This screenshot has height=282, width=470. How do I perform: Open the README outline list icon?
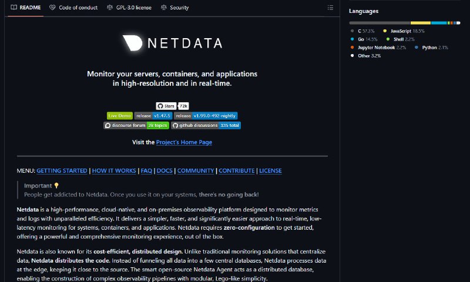pyautogui.click(x=330, y=8)
